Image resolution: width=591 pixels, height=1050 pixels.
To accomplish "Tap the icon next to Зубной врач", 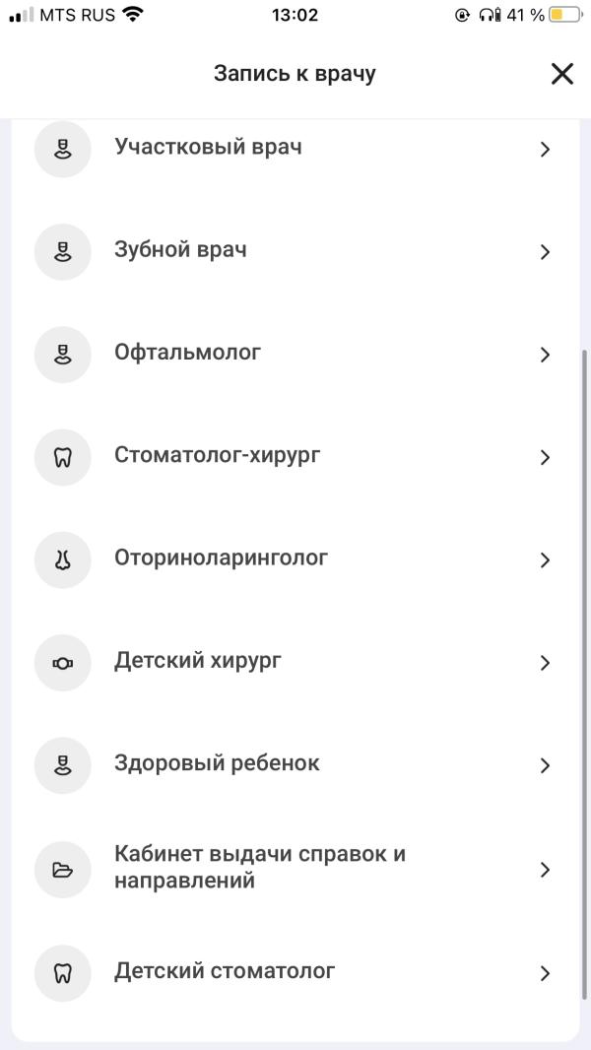I will (x=62, y=252).
